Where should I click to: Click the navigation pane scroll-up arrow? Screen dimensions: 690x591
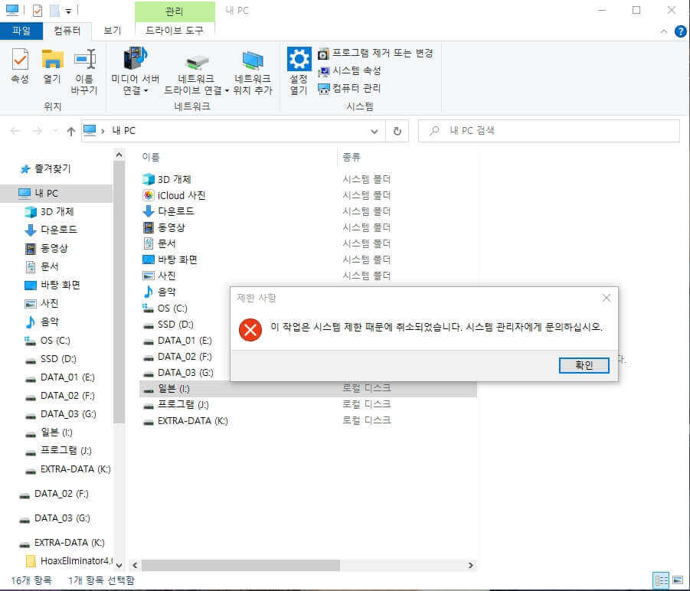(119, 155)
